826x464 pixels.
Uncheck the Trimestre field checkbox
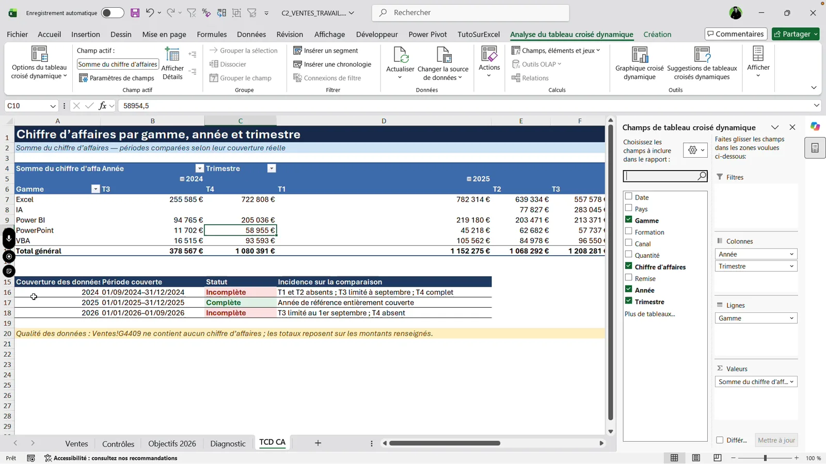pos(628,301)
